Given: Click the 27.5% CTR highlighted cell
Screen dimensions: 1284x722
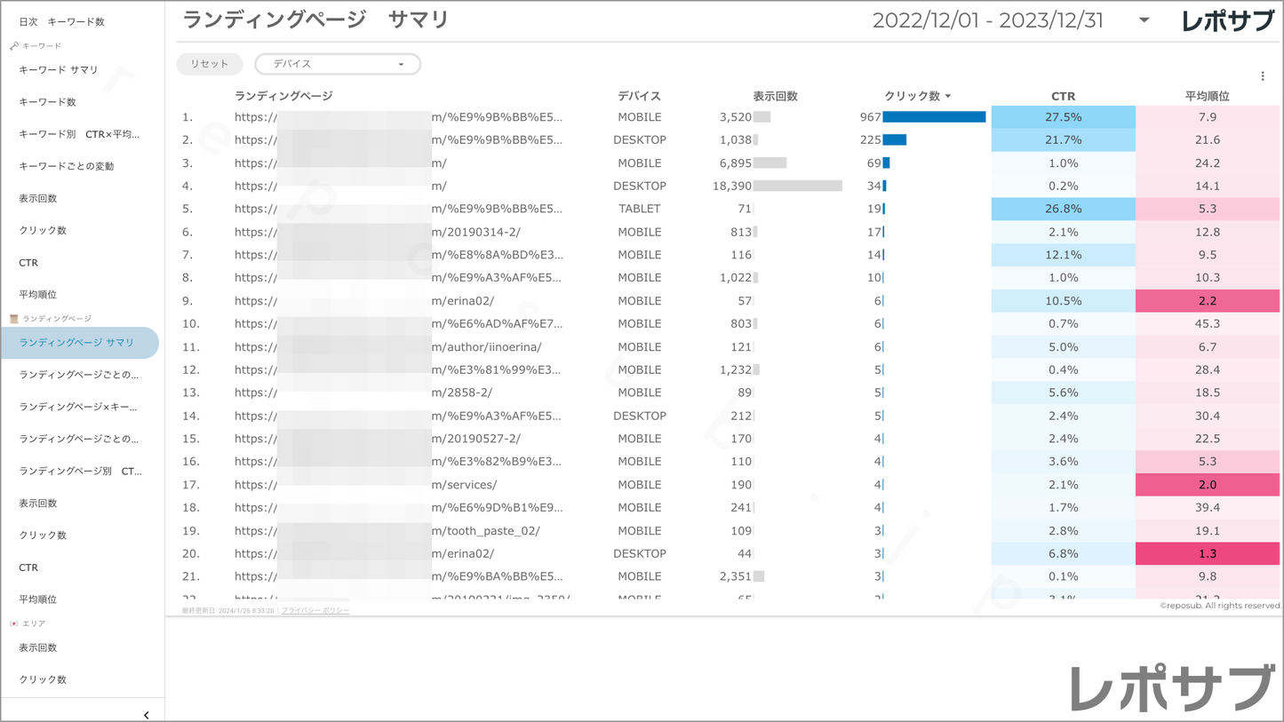Looking at the screenshot, I should point(1063,117).
